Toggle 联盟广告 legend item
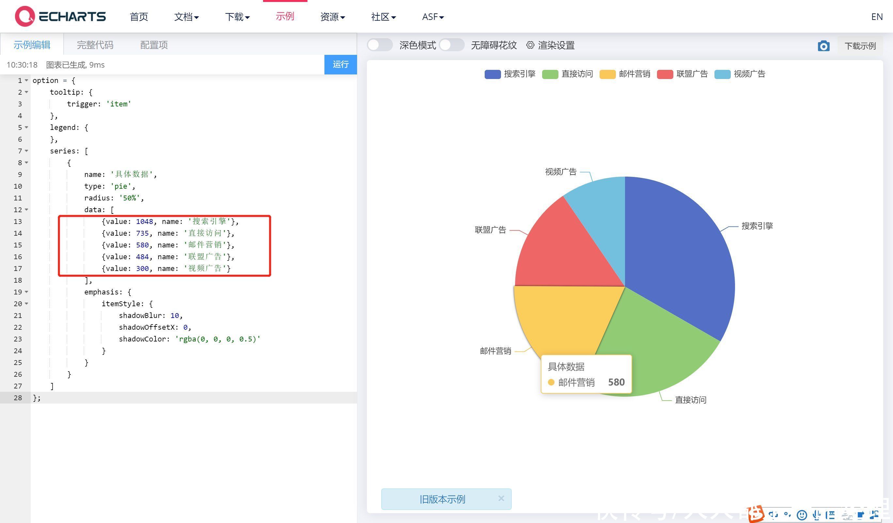 pyautogui.click(x=682, y=74)
